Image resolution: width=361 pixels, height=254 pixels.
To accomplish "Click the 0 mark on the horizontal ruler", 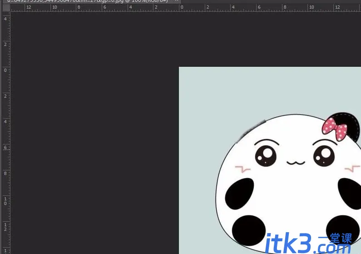I will pyautogui.click(x=182, y=7).
